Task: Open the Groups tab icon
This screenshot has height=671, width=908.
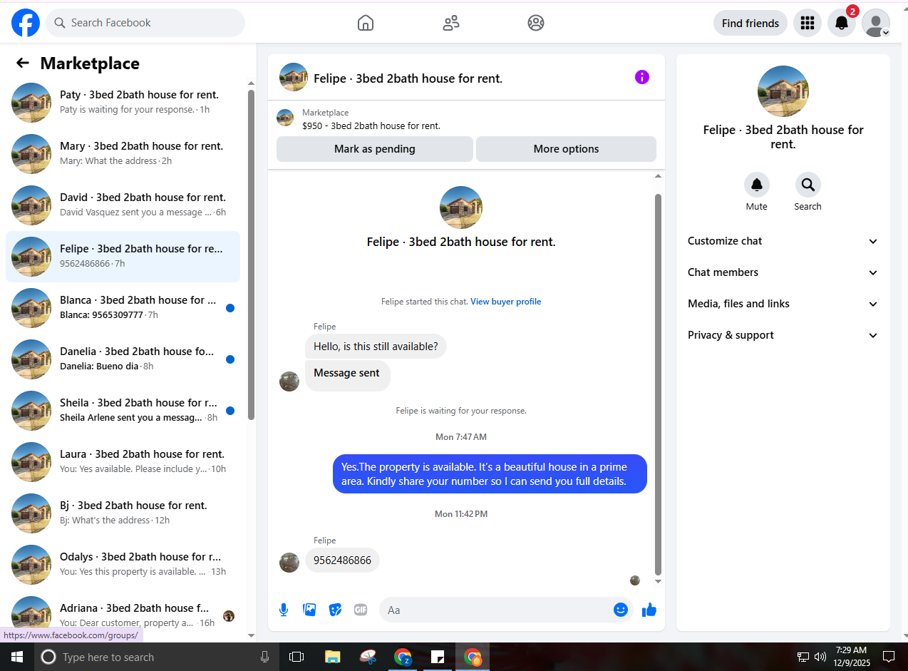Action: pyautogui.click(x=536, y=23)
